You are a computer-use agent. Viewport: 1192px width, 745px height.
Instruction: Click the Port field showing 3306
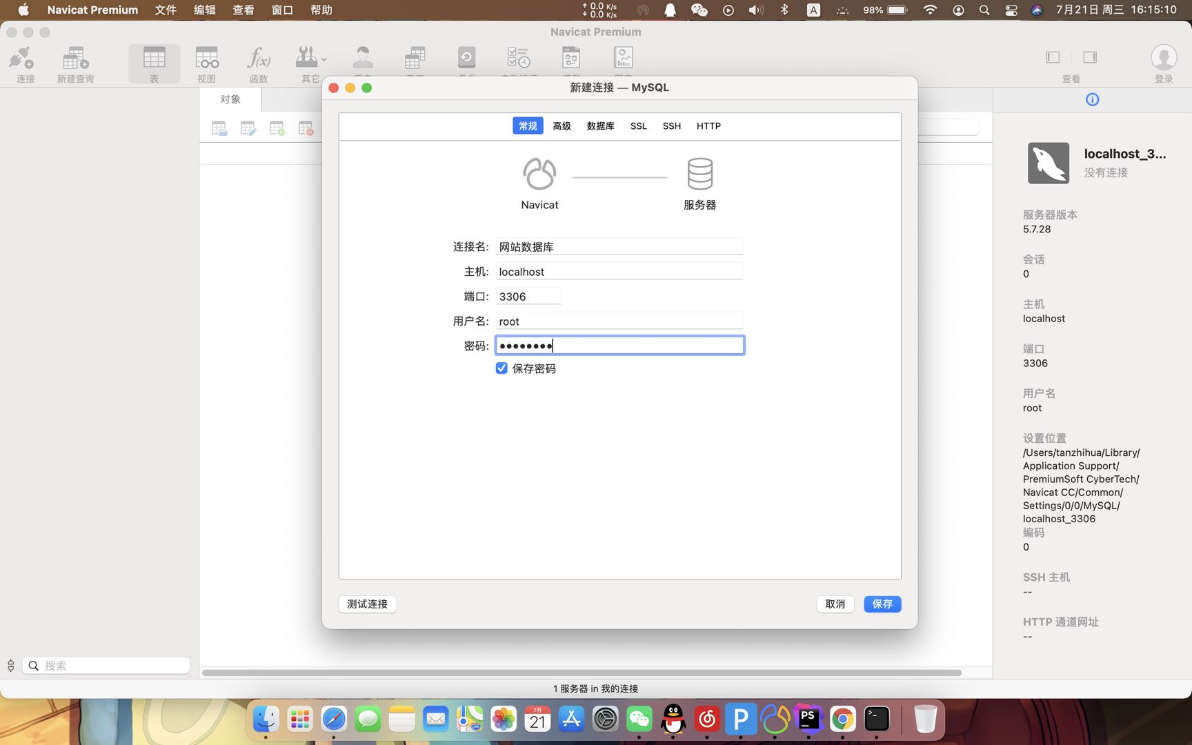528,296
